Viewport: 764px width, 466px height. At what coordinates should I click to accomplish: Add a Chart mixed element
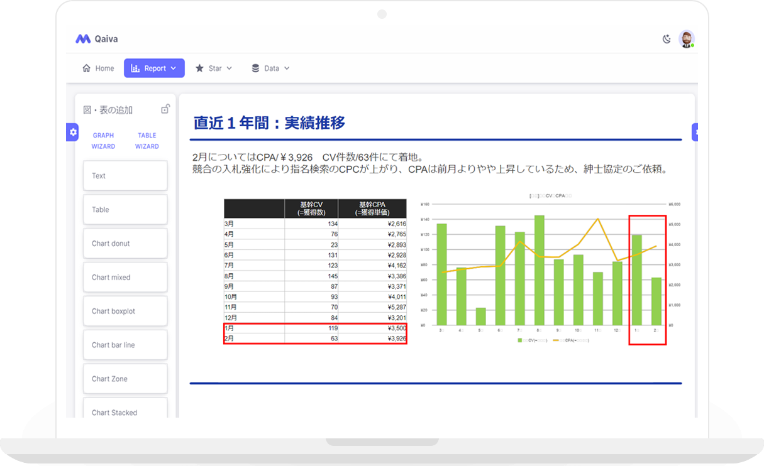point(125,278)
